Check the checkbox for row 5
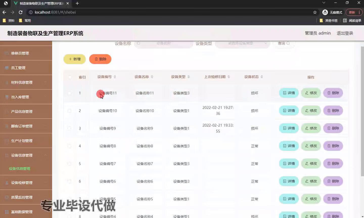The image size is (364, 218). click(x=69, y=163)
